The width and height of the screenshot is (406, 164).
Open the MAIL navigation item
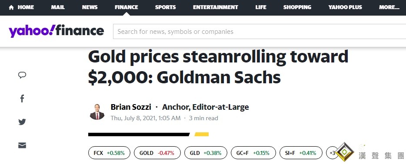[x=58, y=7]
